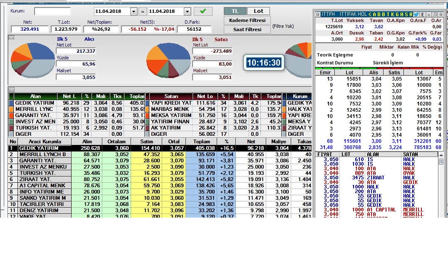Screen dimensions: 448x255
Task: Select the yellow letter H in ITTFH title bar
Action: pyautogui.click(x=402, y=14)
